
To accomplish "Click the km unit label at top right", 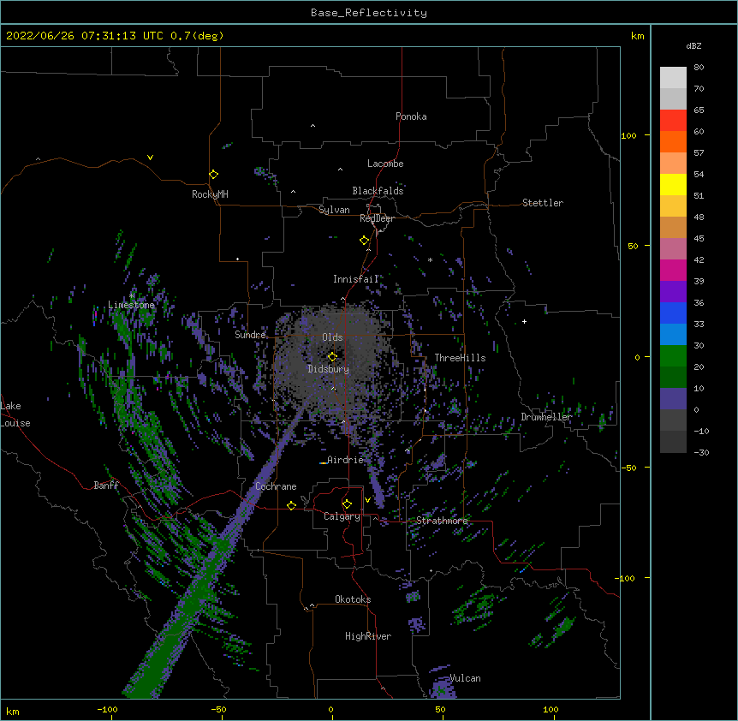I will click(637, 36).
